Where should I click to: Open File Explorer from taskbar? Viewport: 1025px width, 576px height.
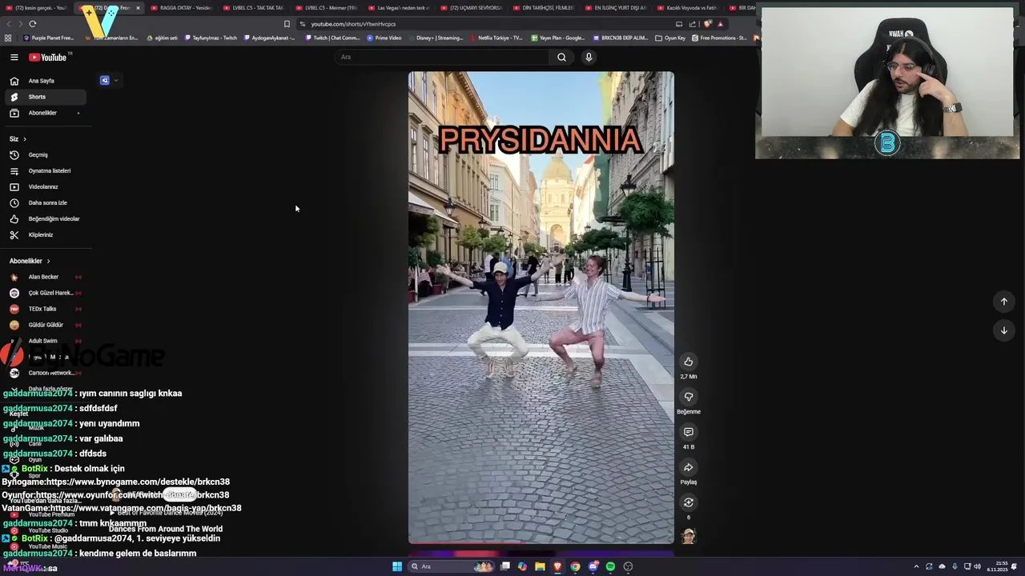540,566
